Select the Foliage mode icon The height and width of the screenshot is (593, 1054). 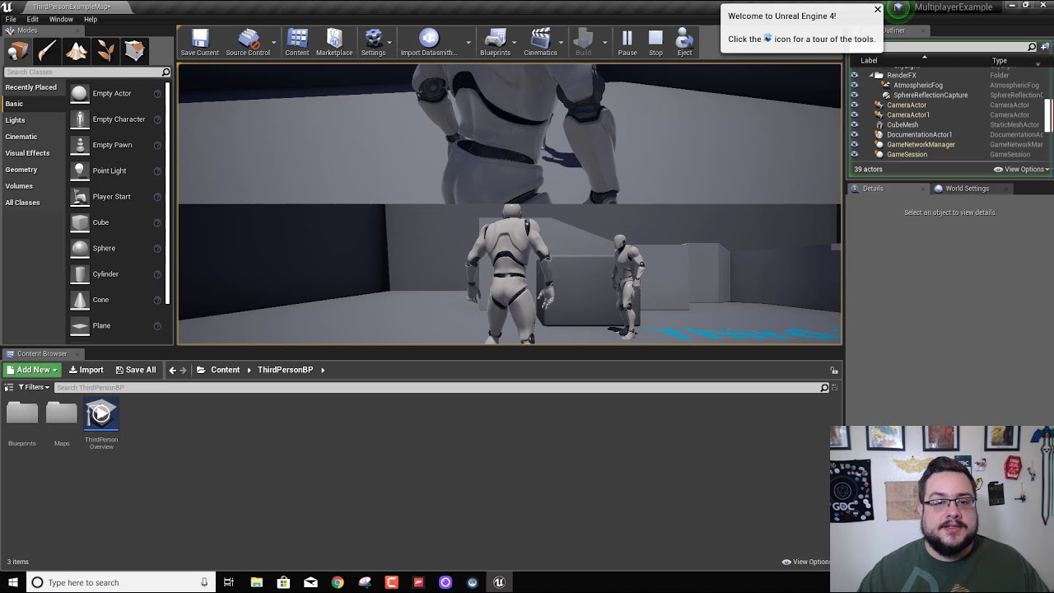click(106, 51)
